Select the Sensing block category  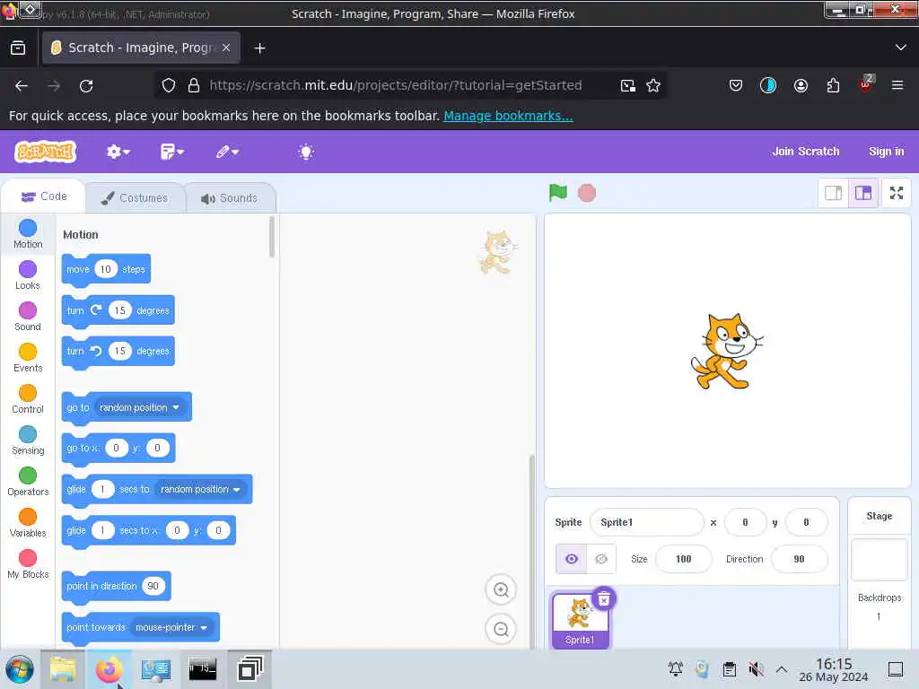pos(28,440)
